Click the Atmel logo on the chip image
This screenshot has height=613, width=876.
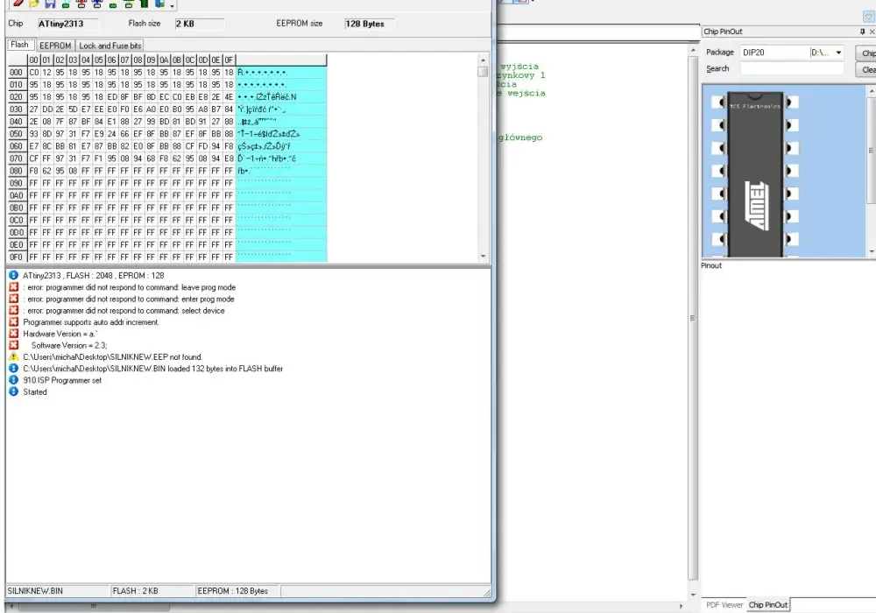[x=757, y=205]
